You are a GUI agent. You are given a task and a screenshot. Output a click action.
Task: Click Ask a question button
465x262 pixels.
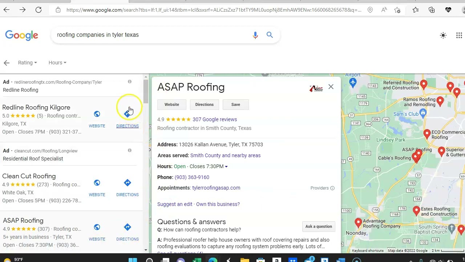(x=319, y=226)
